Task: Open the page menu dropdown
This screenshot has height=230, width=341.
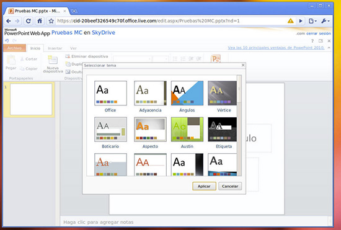Action: coord(312,21)
